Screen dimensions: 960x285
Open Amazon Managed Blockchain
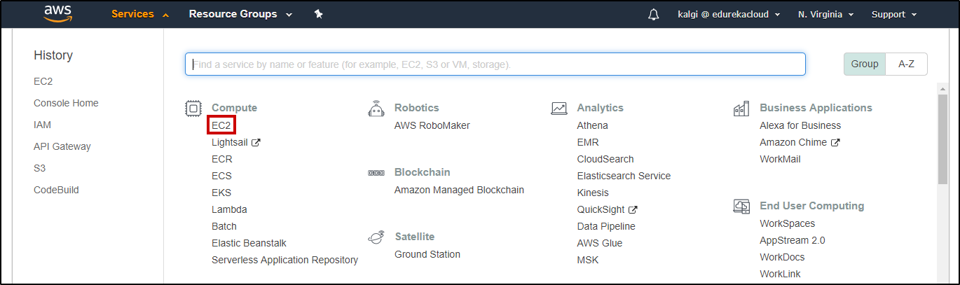(459, 190)
